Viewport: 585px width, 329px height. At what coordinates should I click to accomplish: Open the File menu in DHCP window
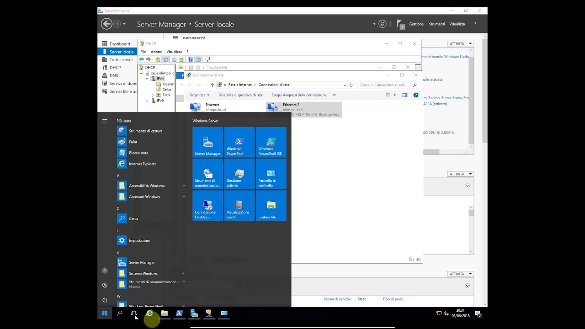coord(143,52)
